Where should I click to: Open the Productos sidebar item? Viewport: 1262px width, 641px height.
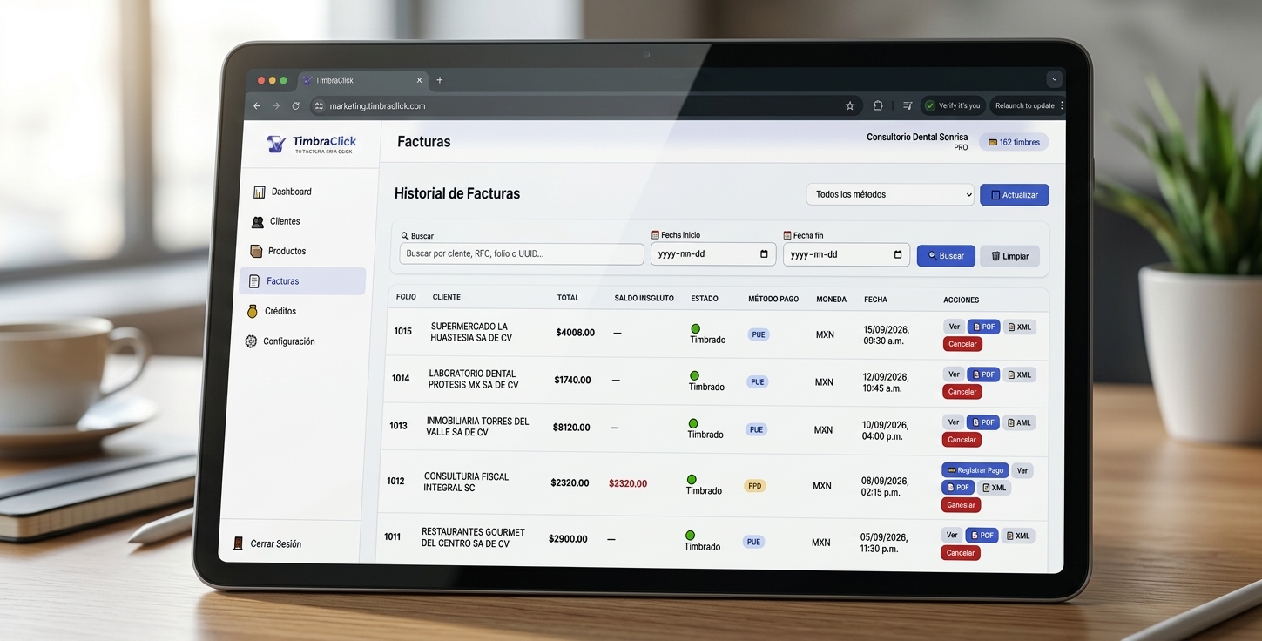click(x=278, y=251)
